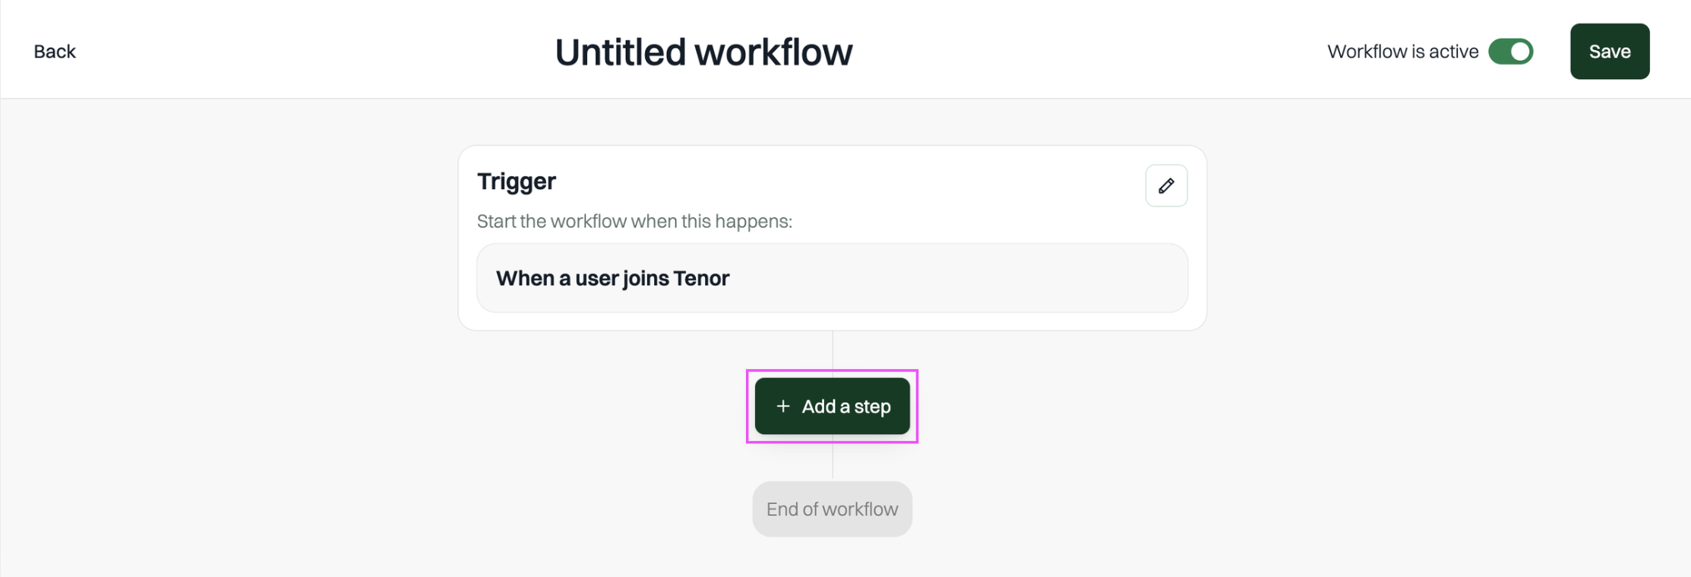Edit the trigger using the pencil button
Image resolution: width=1691 pixels, height=577 pixels.
coord(1166,185)
